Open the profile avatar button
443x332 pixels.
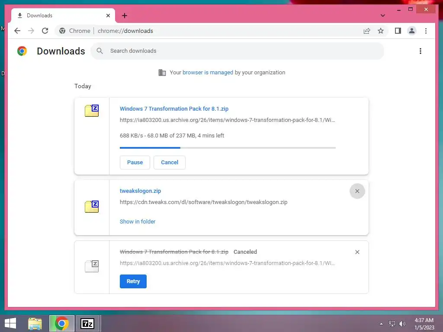coord(412,31)
